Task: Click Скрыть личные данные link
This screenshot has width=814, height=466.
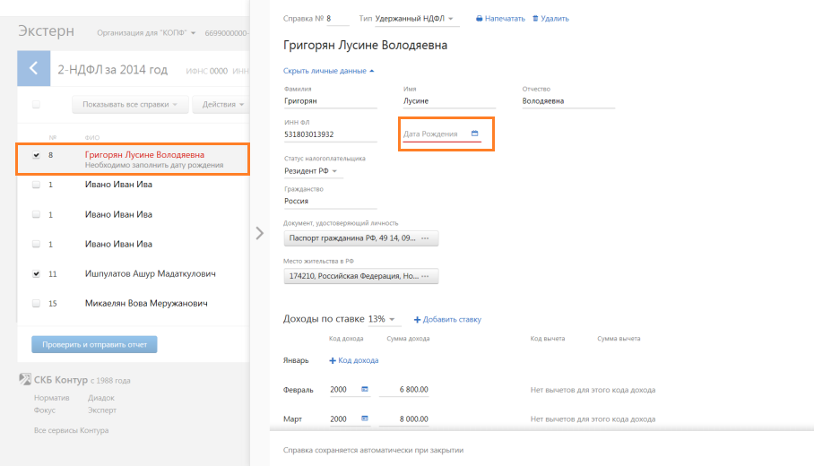Action: (x=328, y=71)
